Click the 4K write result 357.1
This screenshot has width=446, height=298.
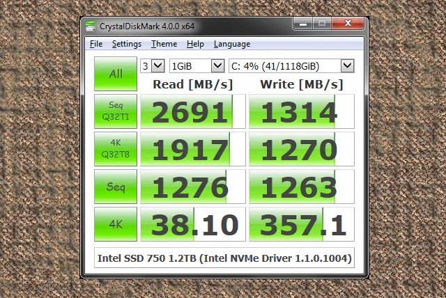click(x=302, y=224)
